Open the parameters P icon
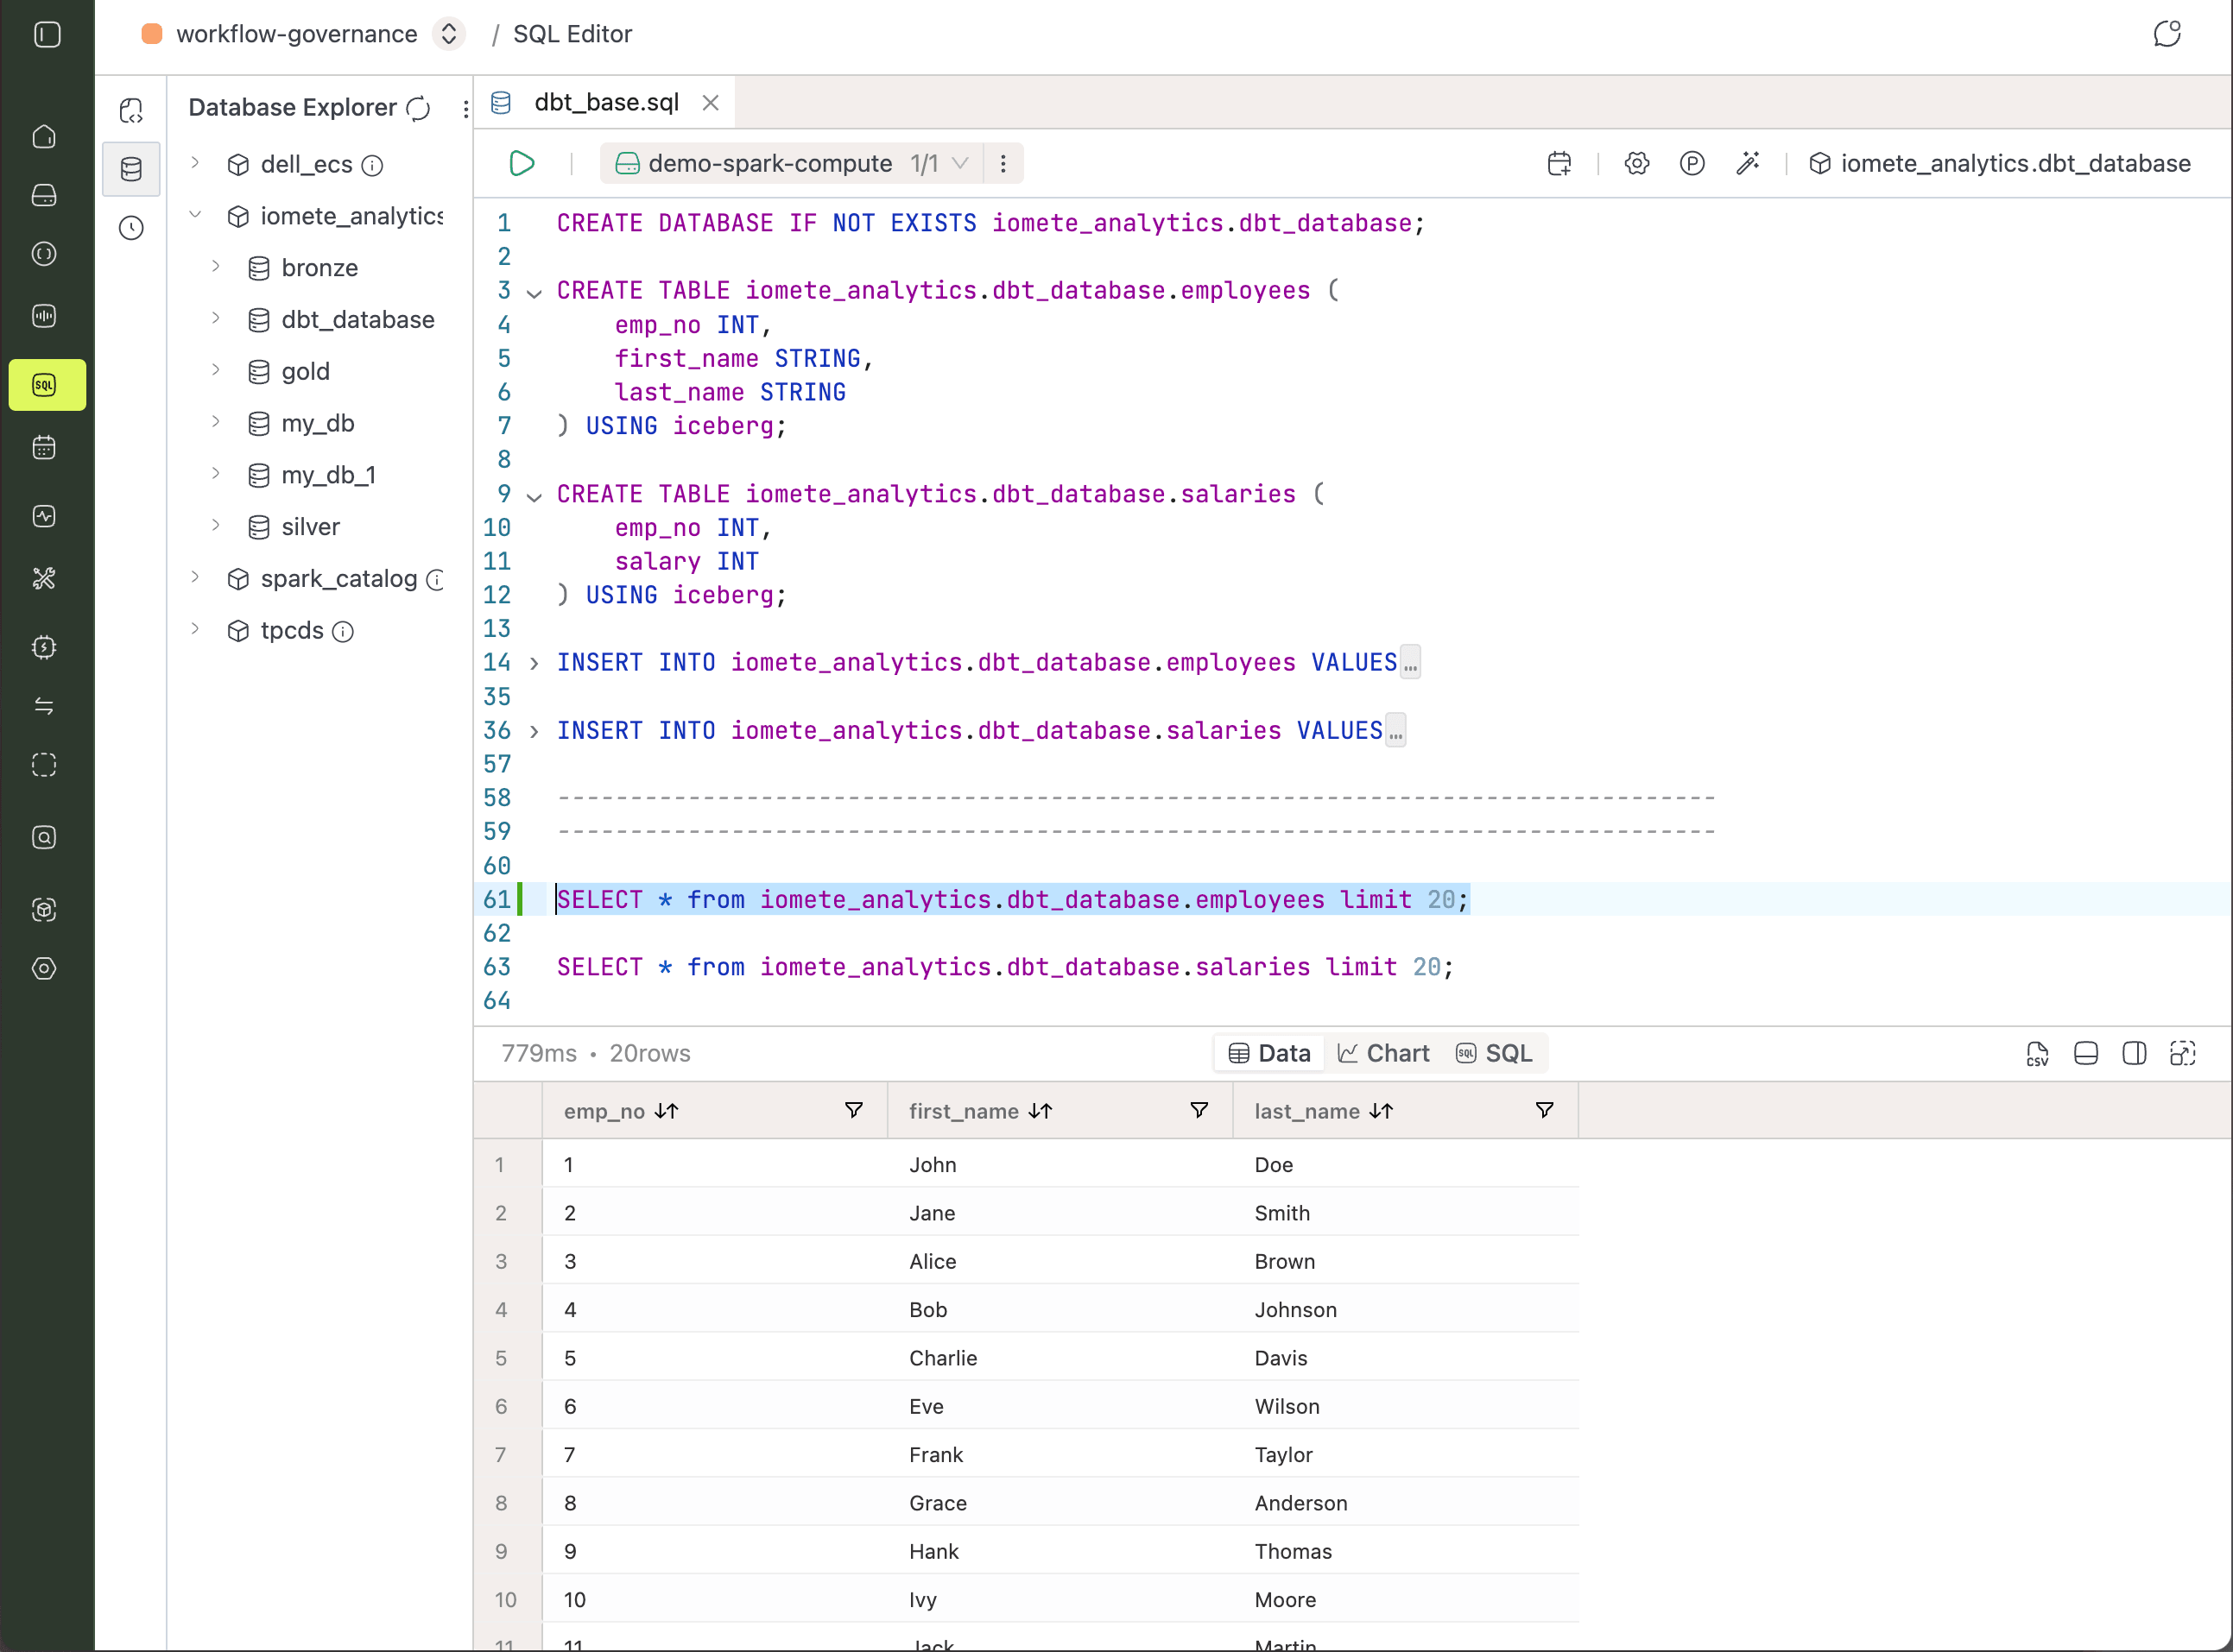 1692,163
